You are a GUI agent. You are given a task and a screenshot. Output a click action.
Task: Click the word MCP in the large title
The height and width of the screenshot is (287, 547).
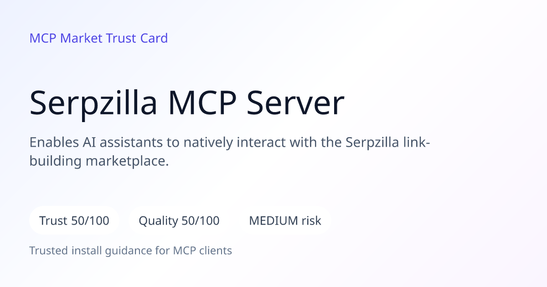pos(202,103)
